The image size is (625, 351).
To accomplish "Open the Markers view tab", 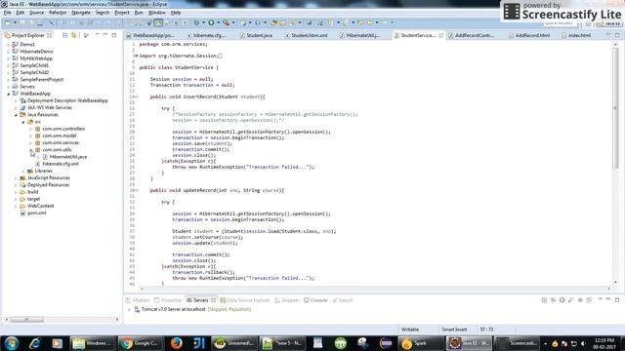I will [x=138, y=300].
